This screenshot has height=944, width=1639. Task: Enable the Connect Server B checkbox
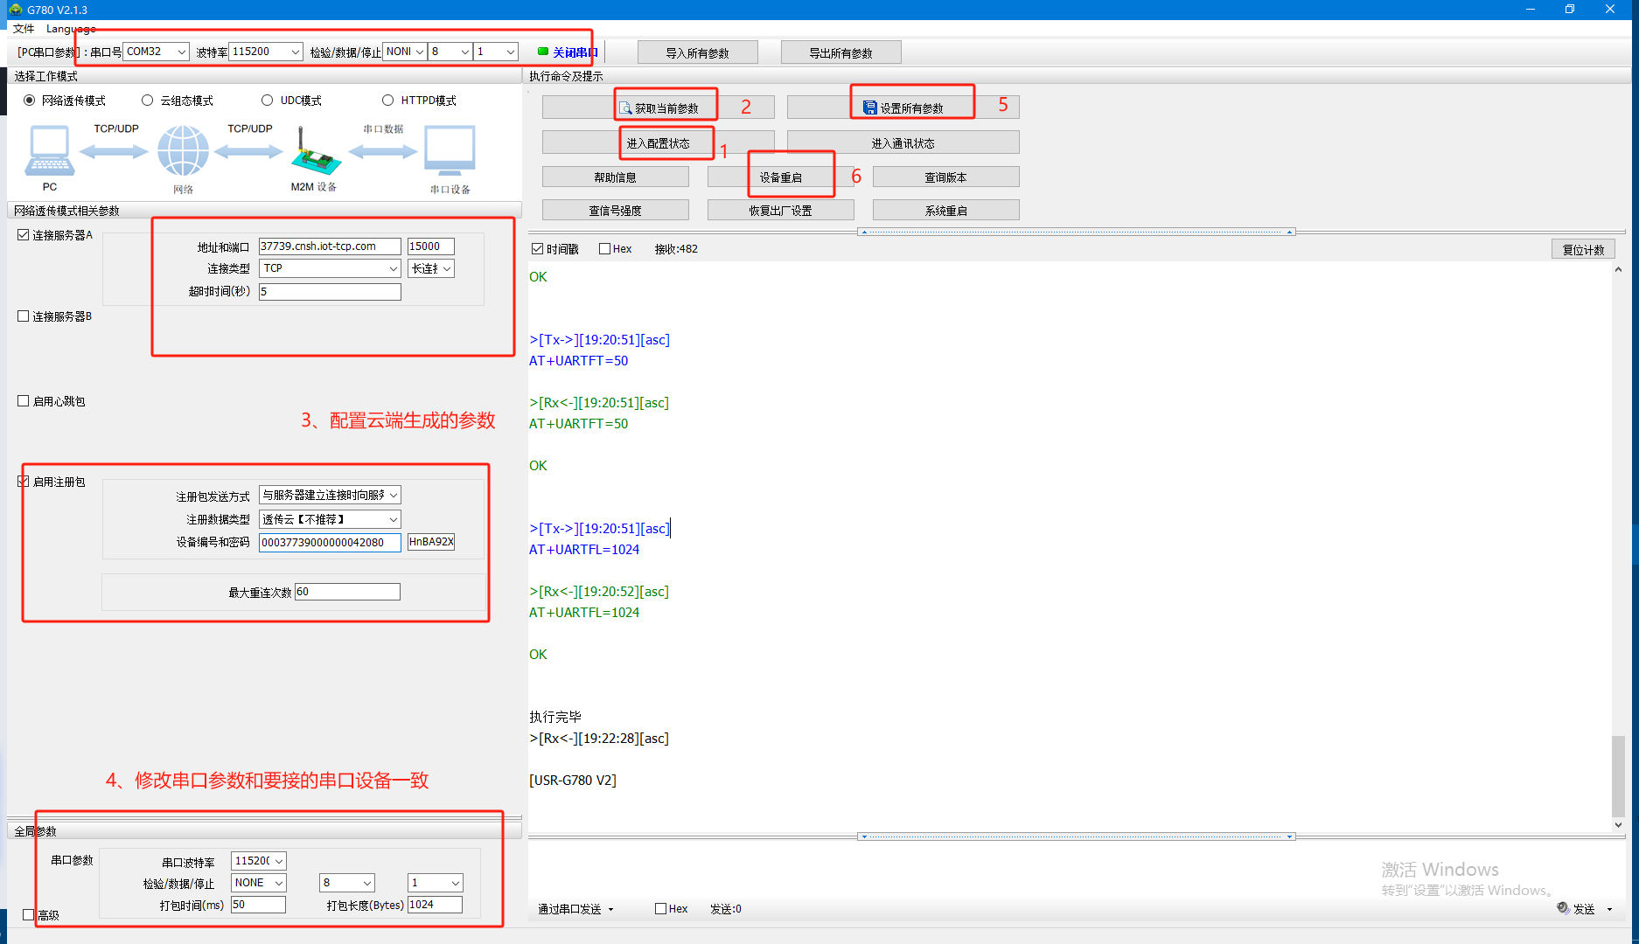(x=24, y=316)
